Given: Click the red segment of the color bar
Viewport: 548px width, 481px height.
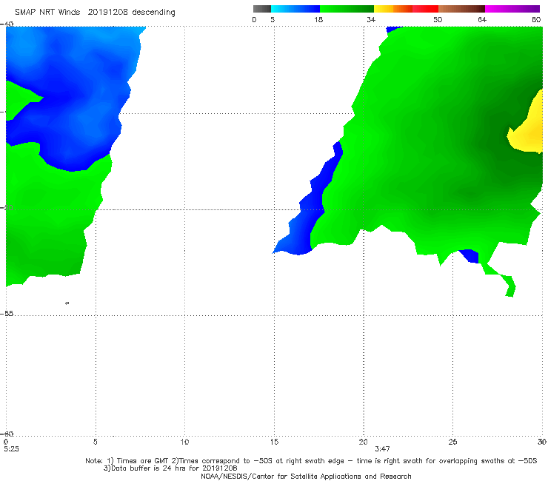Looking at the screenshot, I should coord(425,9).
